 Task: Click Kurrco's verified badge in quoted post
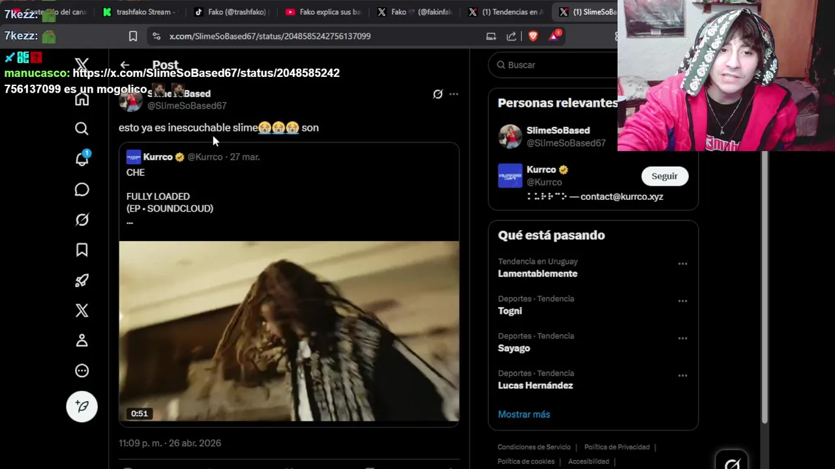tap(179, 157)
